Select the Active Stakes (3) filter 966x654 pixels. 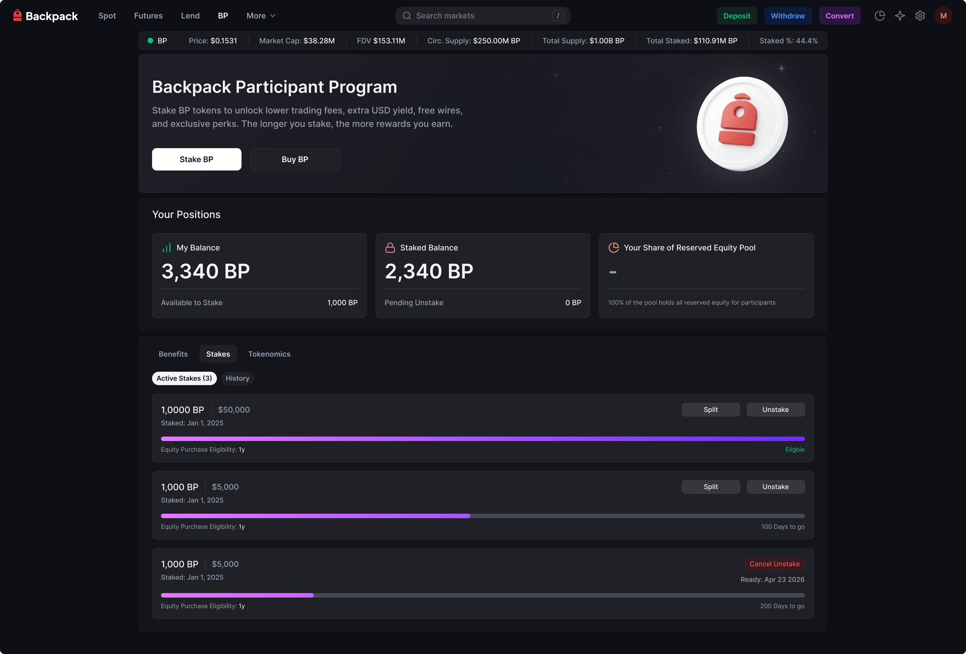184,378
